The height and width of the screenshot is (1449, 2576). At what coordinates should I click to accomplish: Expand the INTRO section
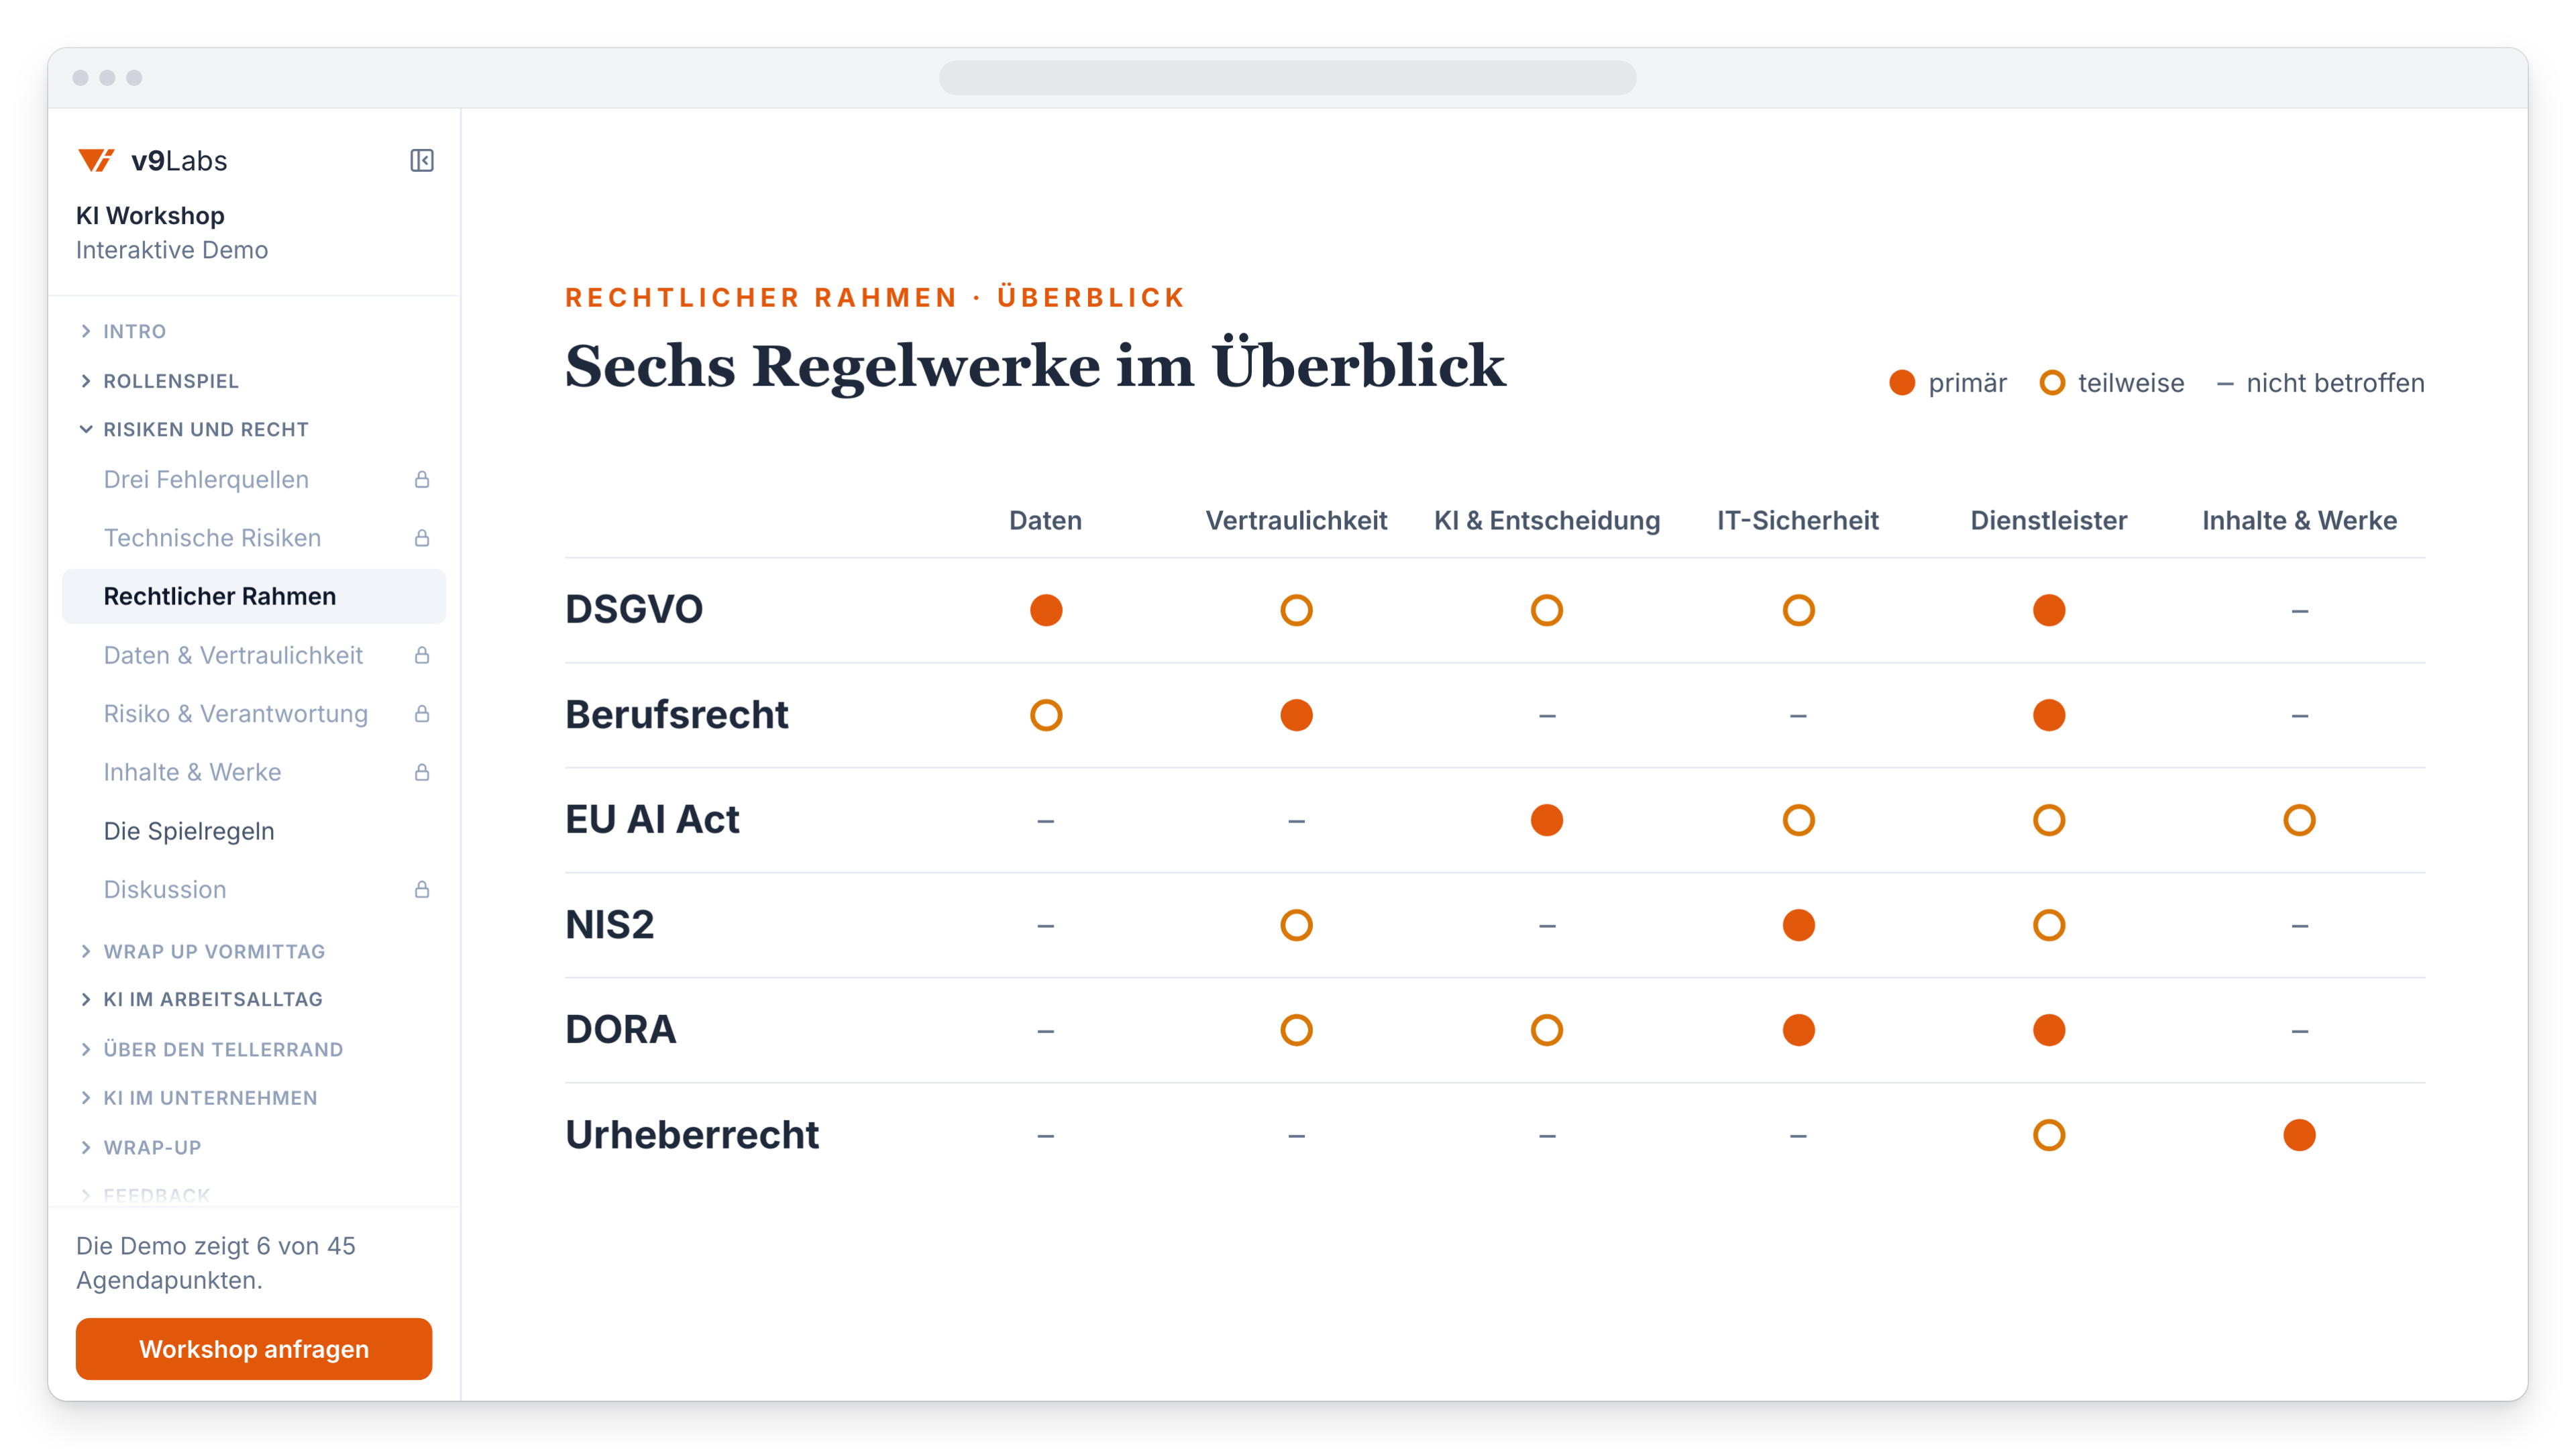click(123, 331)
